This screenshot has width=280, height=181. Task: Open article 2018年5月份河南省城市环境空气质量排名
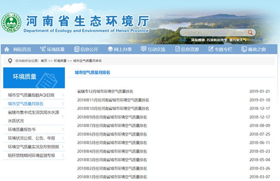112,143
